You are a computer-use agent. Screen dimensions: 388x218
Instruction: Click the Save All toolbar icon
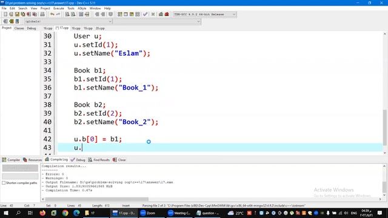click(x=23, y=15)
